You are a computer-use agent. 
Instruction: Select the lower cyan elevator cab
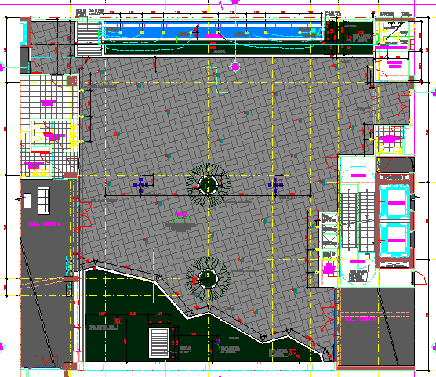396,240
